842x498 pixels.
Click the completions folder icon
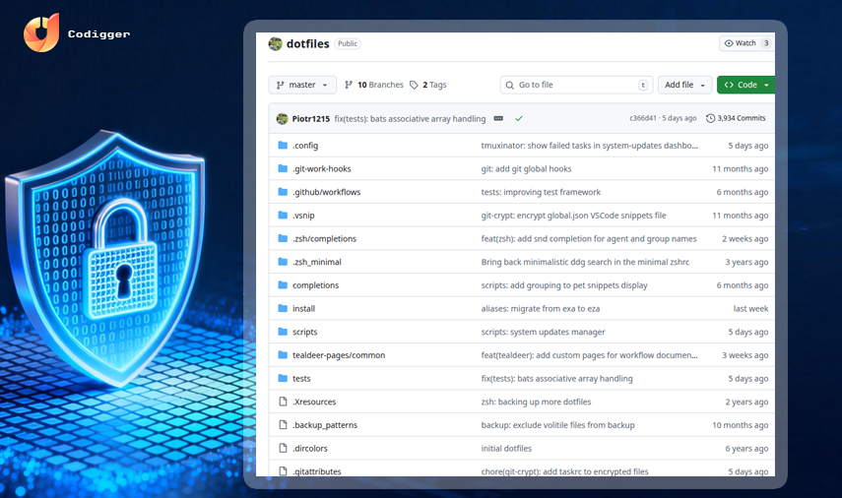(x=283, y=285)
